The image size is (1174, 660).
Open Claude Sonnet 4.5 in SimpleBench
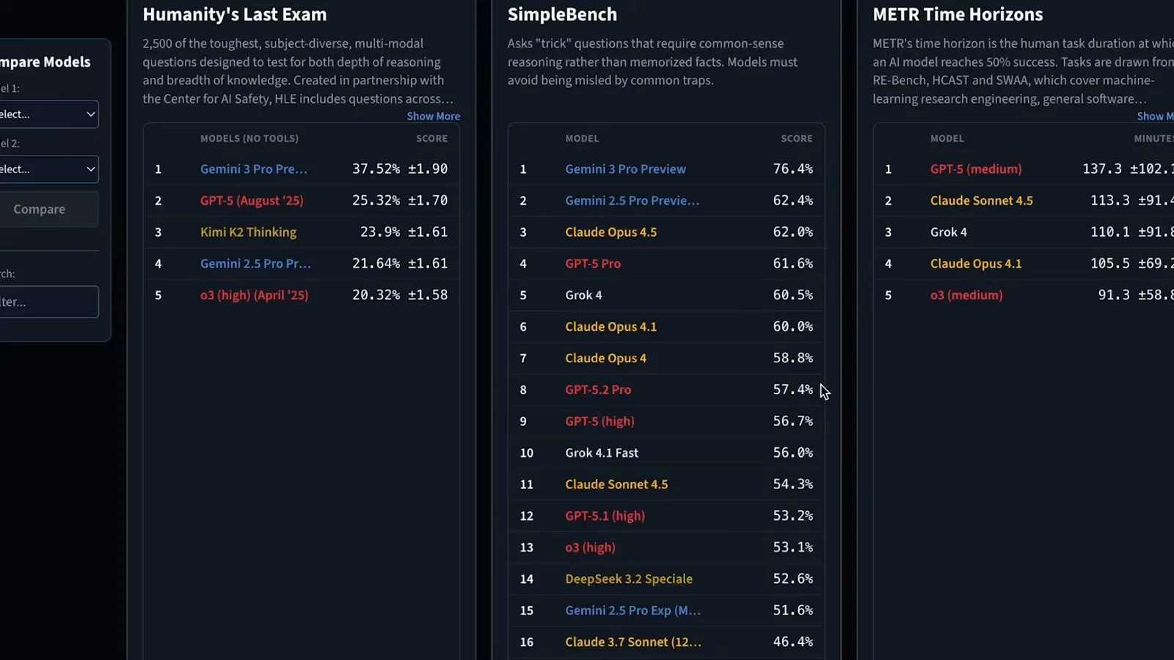(616, 484)
